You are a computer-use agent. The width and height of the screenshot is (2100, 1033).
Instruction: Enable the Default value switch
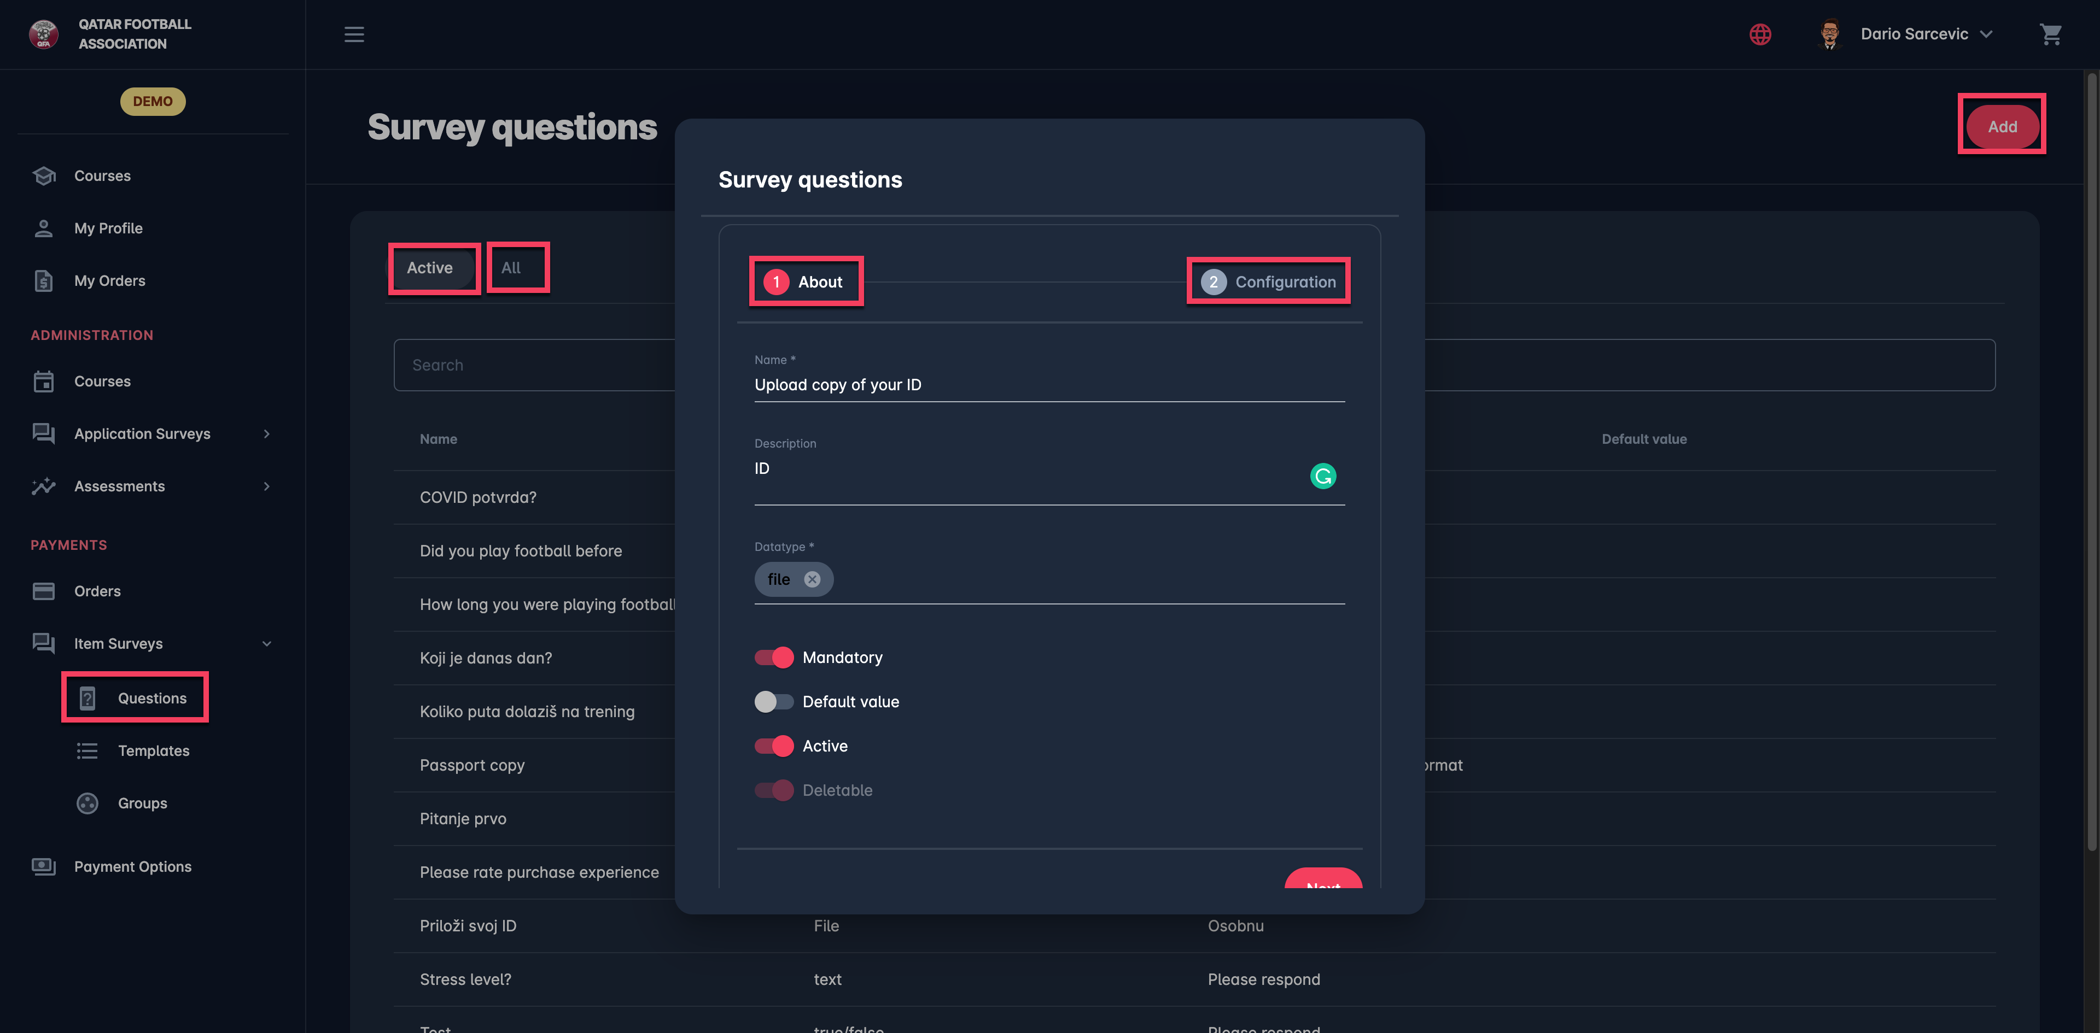click(x=774, y=701)
